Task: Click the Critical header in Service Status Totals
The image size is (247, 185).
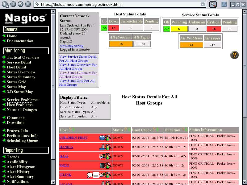Action: 214,22
